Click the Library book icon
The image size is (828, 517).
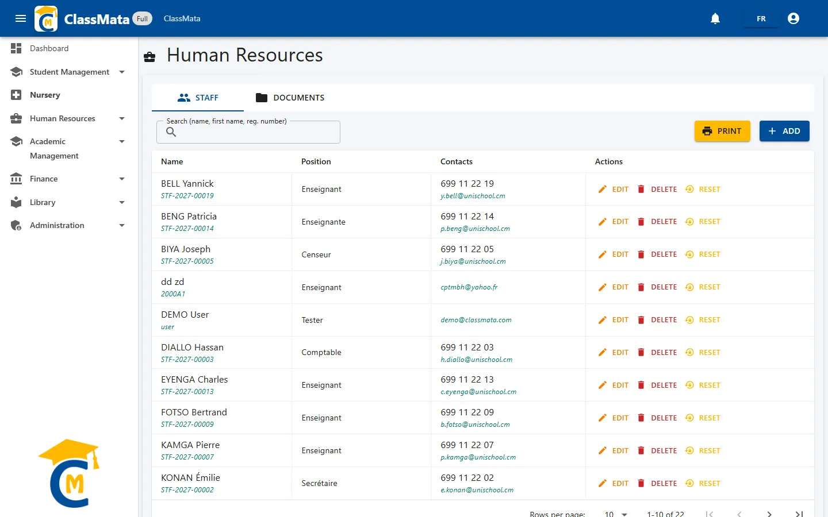pyautogui.click(x=16, y=202)
